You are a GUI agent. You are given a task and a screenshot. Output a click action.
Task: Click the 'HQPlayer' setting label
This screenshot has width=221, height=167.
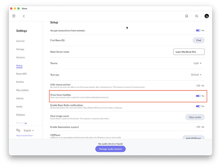pyautogui.click(x=55, y=135)
